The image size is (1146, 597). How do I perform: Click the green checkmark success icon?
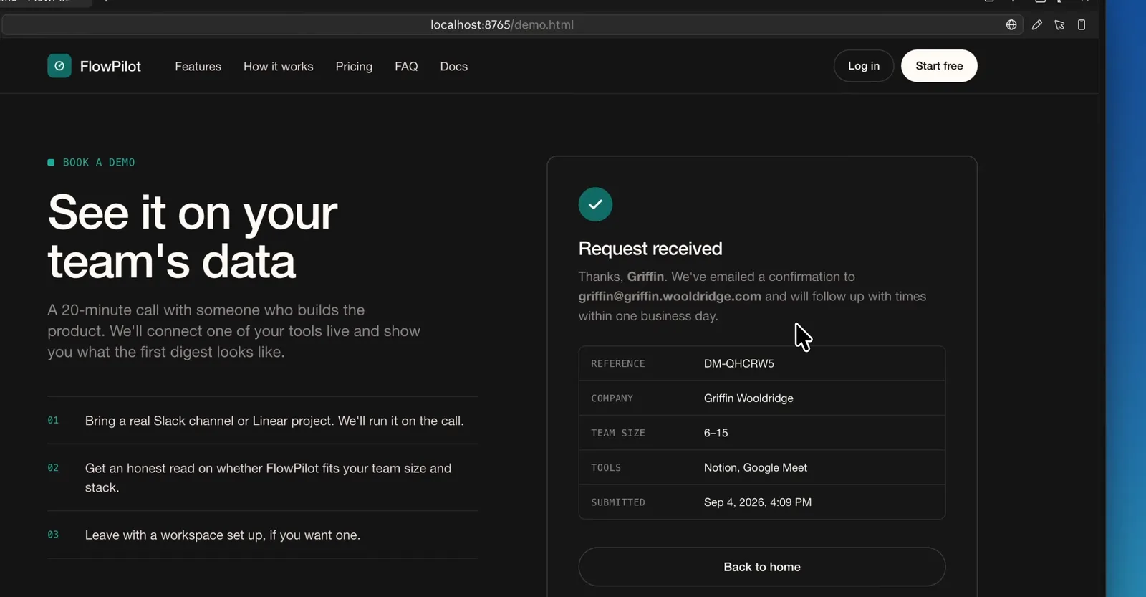[595, 204]
